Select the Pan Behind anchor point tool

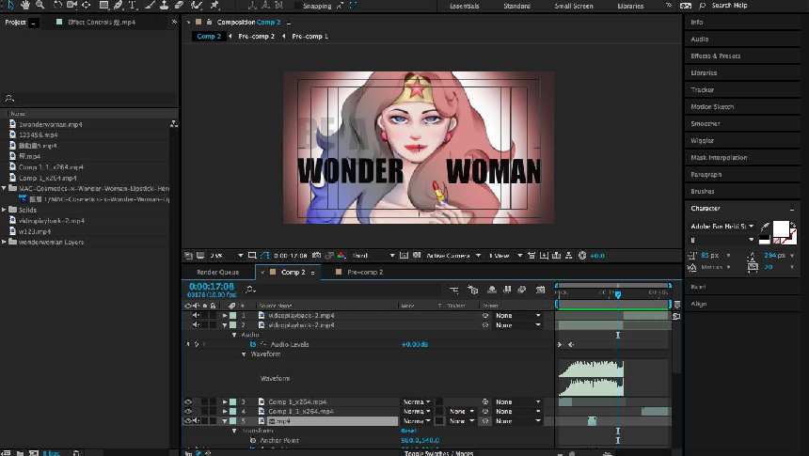(87, 5)
